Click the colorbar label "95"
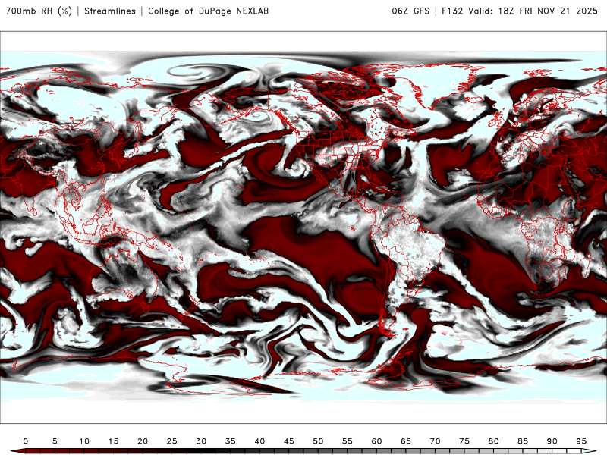The height and width of the screenshot is (455, 607). click(581, 441)
